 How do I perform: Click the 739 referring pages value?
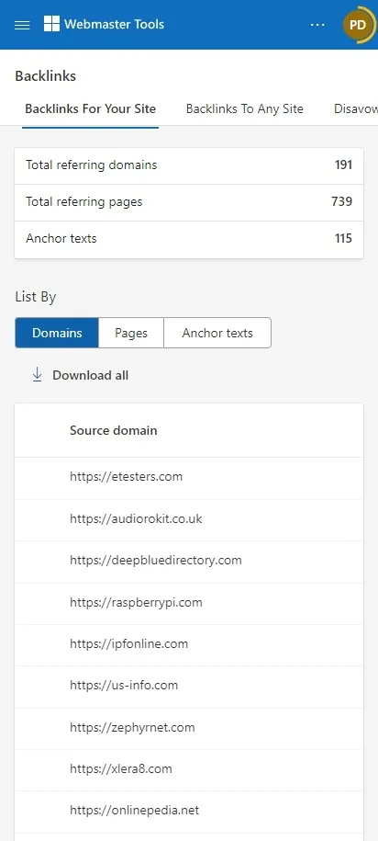(x=341, y=201)
